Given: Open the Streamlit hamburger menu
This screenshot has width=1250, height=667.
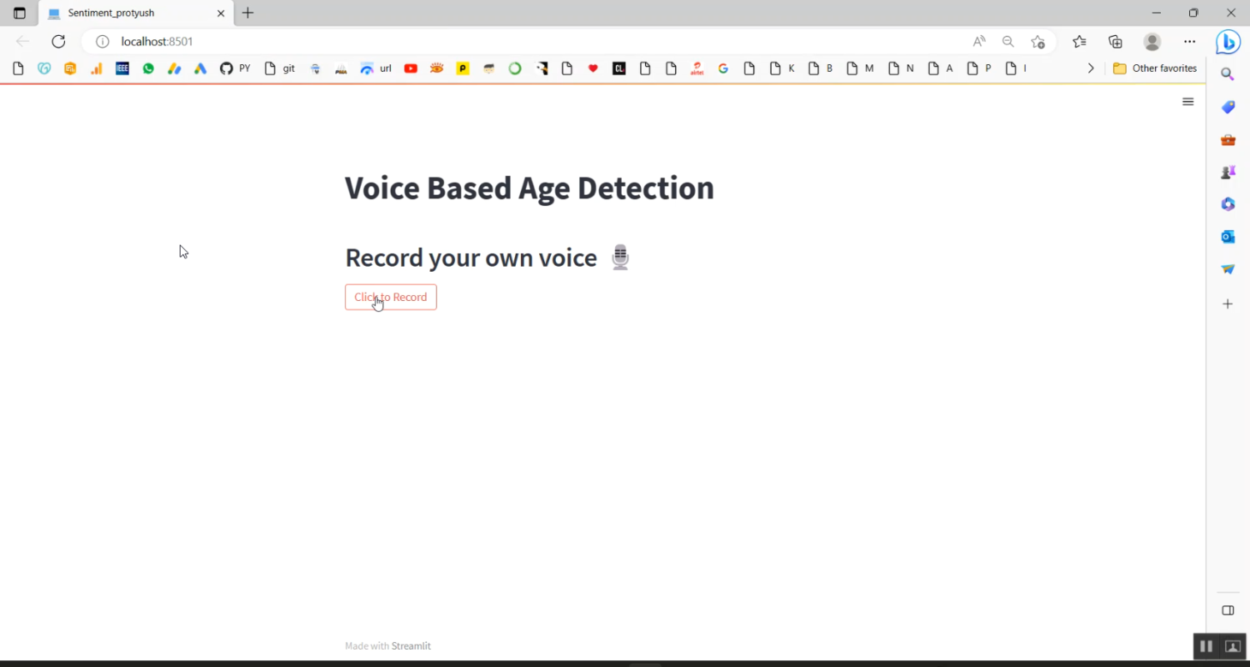Looking at the screenshot, I should (x=1188, y=102).
